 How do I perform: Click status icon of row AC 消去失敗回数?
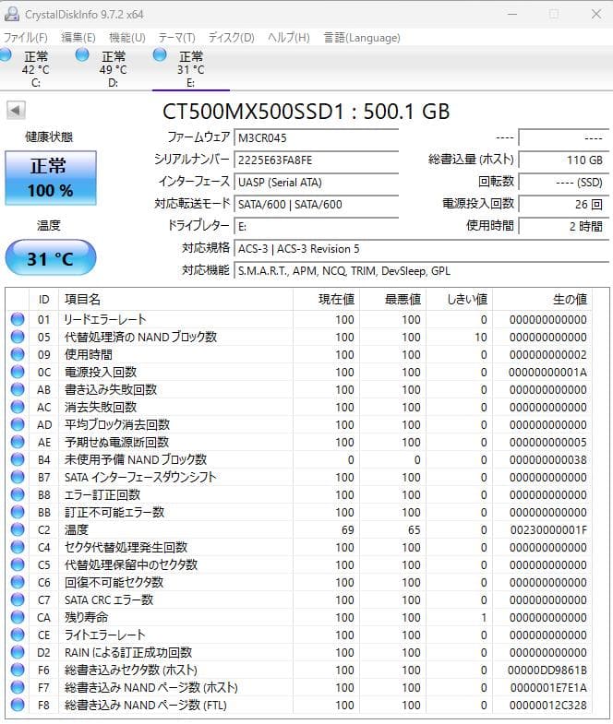click(x=18, y=407)
